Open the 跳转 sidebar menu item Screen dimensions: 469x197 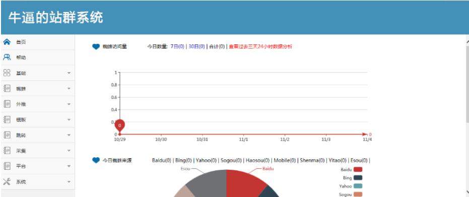tap(38, 135)
